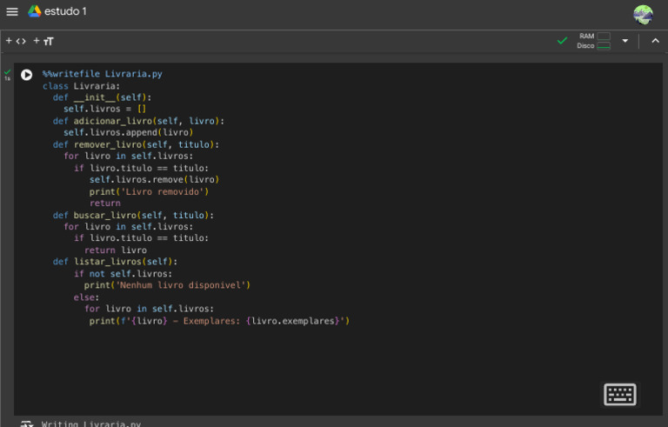
Task: Click on the 'class Livraria:' line
Action: click(81, 86)
